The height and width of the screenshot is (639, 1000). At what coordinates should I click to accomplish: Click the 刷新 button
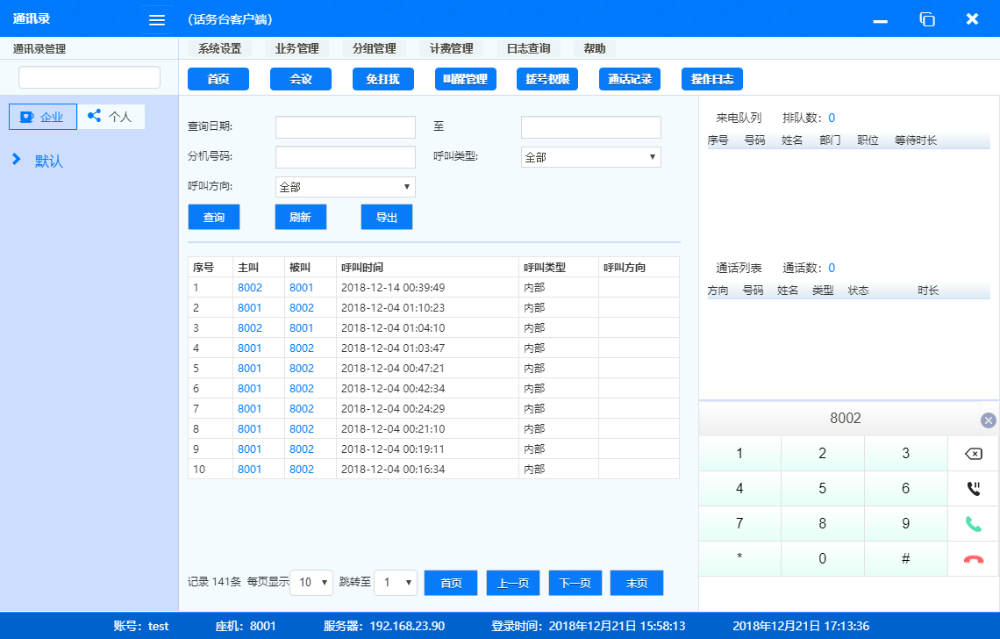pyautogui.click(x=300, y=217)
